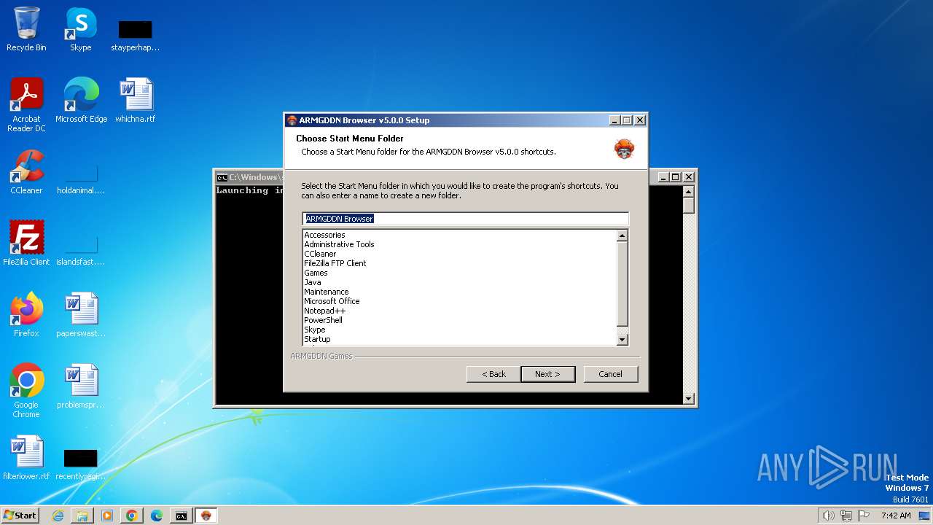Launch Skype from desktop shortcut
The width and height of the screenshot is (933, 525).
(x=80, y=29)
